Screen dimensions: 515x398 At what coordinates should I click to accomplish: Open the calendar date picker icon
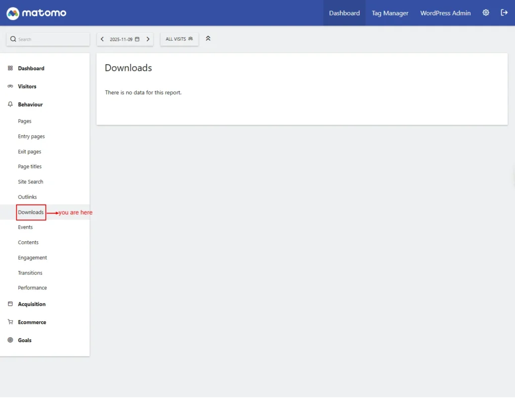(137, 39)
